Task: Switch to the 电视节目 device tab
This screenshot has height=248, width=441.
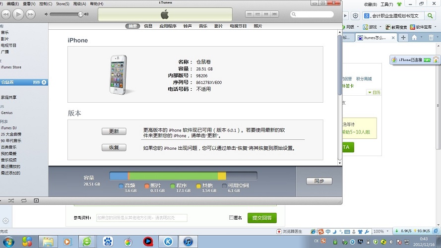Action: [x=238, y=26]
